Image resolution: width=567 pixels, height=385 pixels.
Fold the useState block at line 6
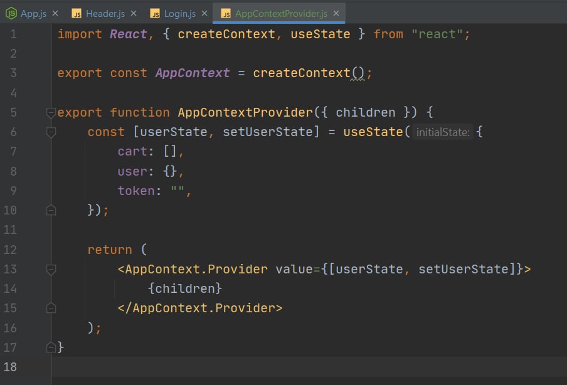pyautogui.click(x=51, y=132)
